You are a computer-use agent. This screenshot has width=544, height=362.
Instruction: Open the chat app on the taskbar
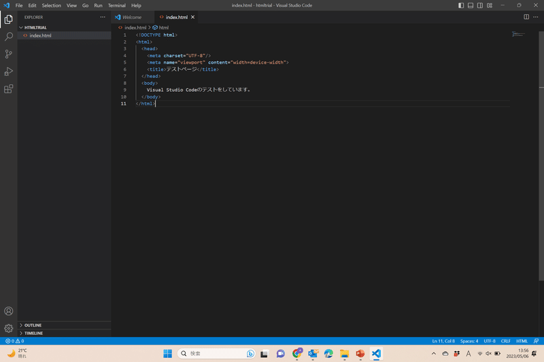(280, 353)
